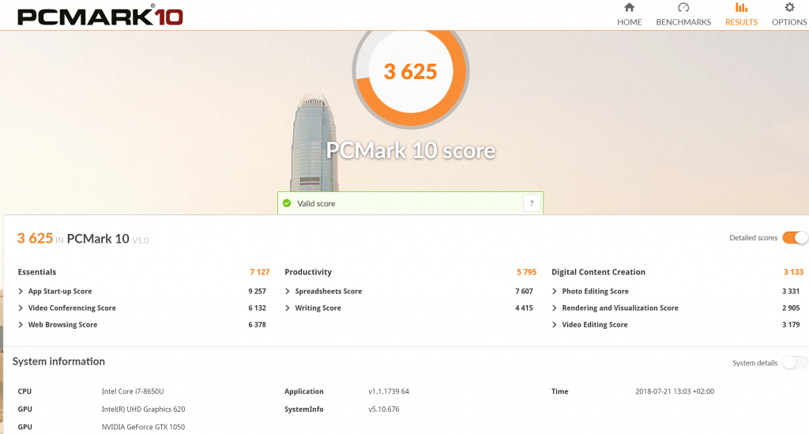Click the Options gear icon

[x=789, y=7]
